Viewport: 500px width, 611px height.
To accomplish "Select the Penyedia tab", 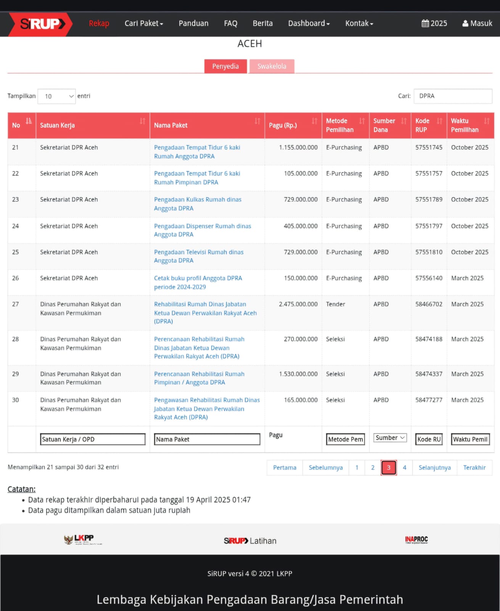I will tap(225, 66).
